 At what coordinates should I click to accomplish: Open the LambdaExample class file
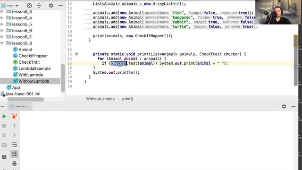(x=34, y=68)
